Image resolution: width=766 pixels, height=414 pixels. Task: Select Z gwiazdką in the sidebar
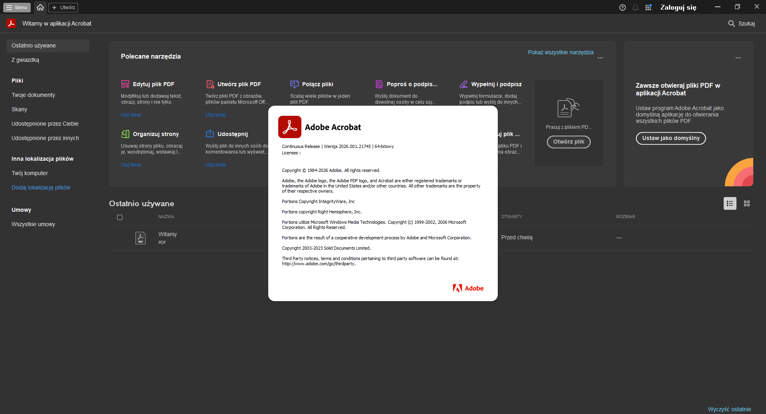click(48, 60)
